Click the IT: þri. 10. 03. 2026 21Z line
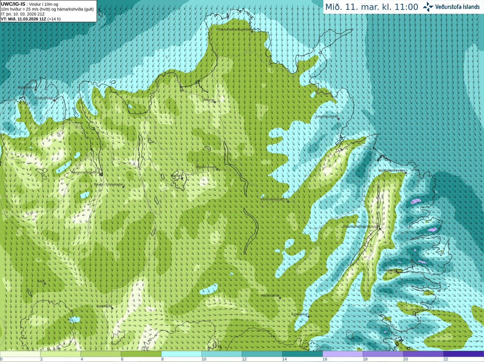Image resolution: width=484 pixels, height=362 pixels. pyautogui.click(x=23, y=14)
